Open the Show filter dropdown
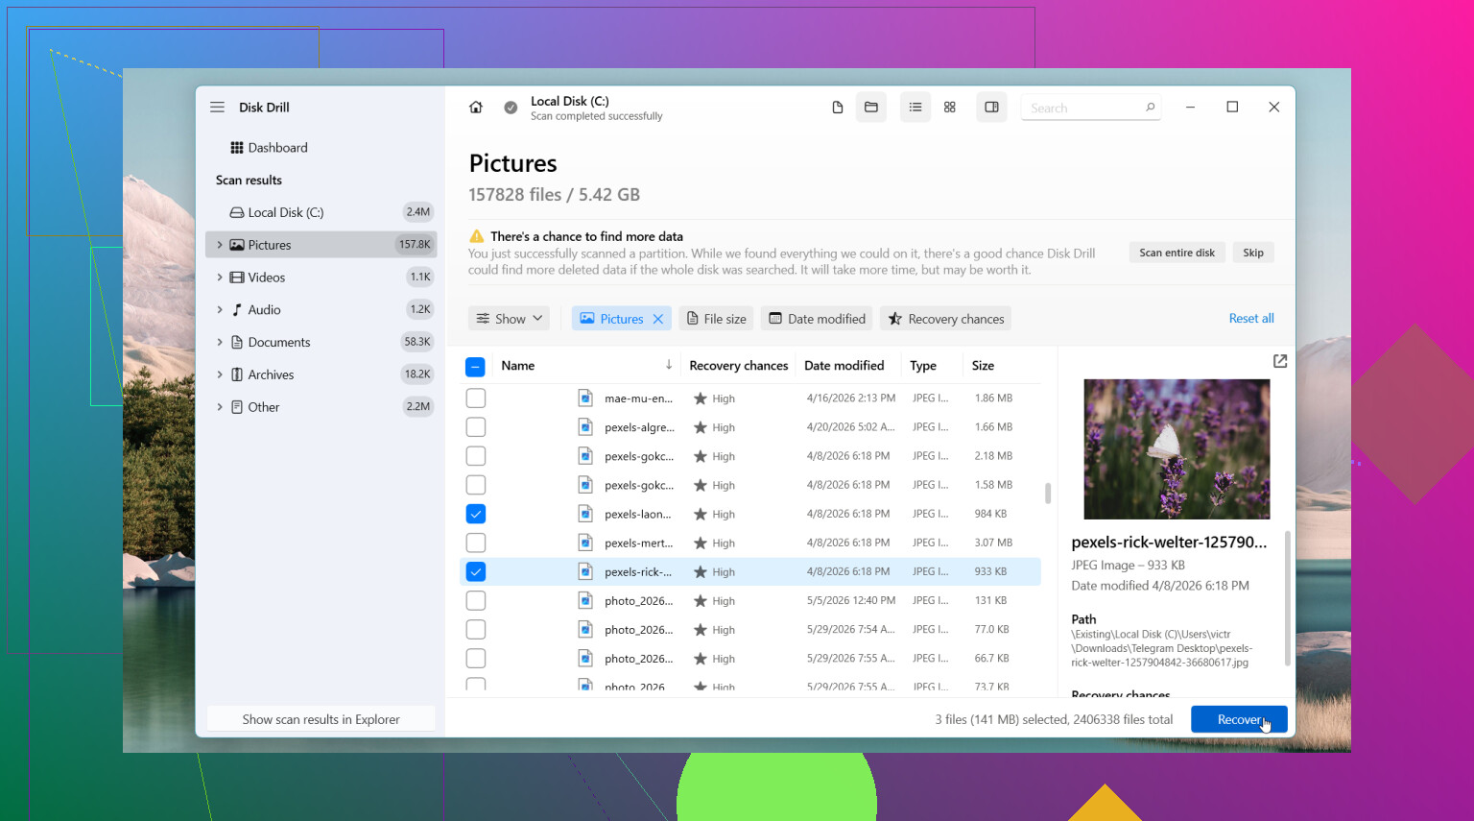The image size is (1474, 821). point(510,319)
